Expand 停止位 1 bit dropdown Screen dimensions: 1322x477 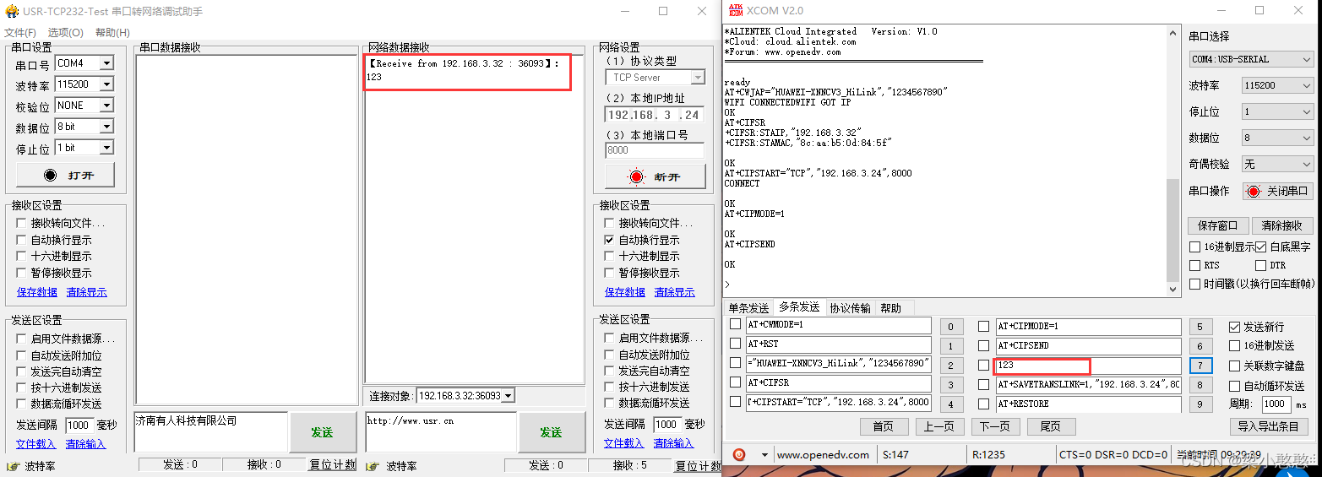[x=106, y=148]
